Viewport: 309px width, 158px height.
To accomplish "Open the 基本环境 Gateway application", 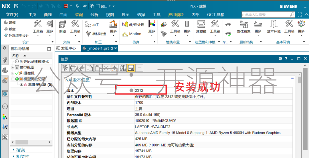I will (x=274, y=27).
